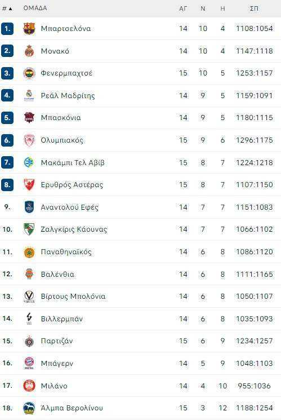This screenshot has height=420, width=281.
Task: Click the Η losses column header
Action: 222,8
